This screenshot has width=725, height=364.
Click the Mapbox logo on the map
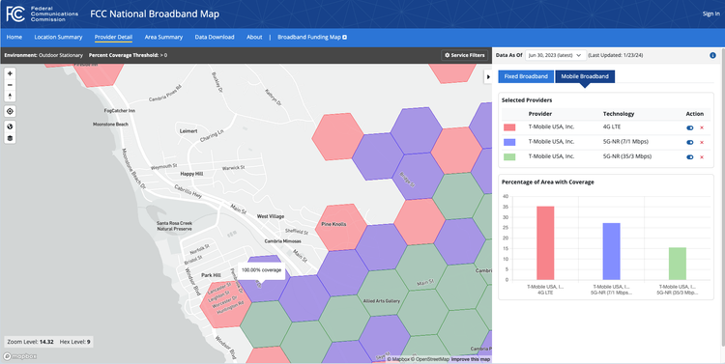[20, 356]
